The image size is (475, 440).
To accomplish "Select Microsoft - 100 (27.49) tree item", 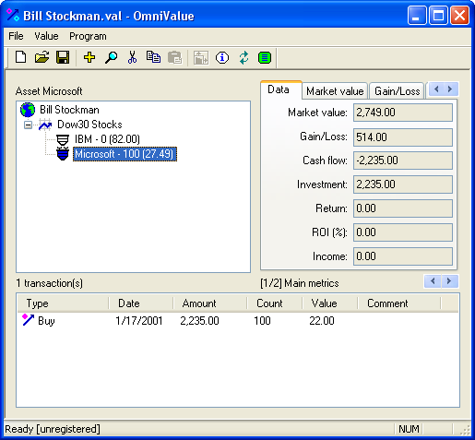I will (125, 154).
